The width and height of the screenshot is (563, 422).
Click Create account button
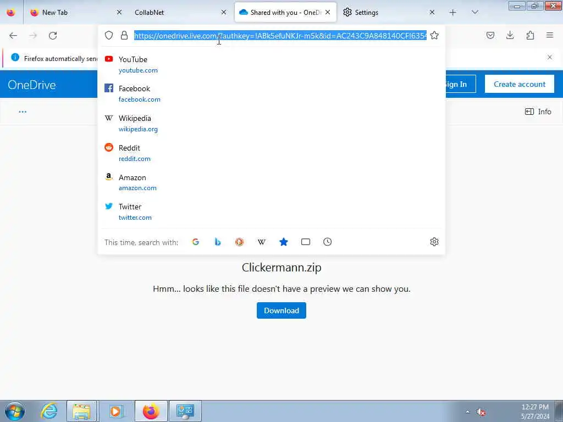pos(520,84)
